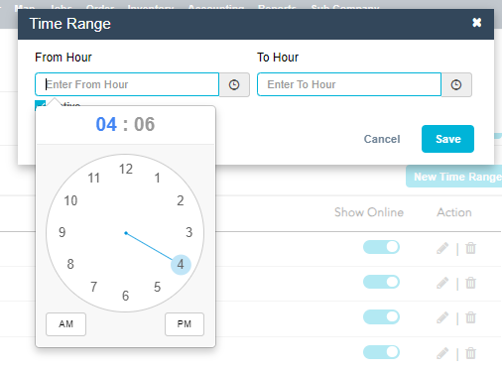The width and height of the screenshot is (502, 371).
Task: Select the 04 hours display
Action: click(x=106, y=125)
